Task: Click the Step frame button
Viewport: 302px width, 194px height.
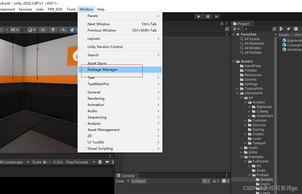Action: (217, 16)
